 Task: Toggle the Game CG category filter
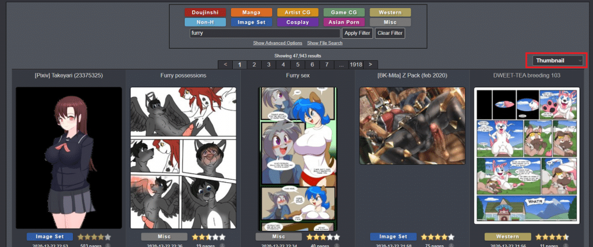pos(344,13)
